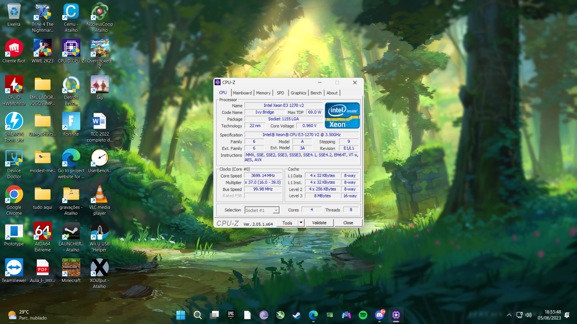Open the Socket #1 selection dropdown
577x324 pixels.
pos(262,210)
